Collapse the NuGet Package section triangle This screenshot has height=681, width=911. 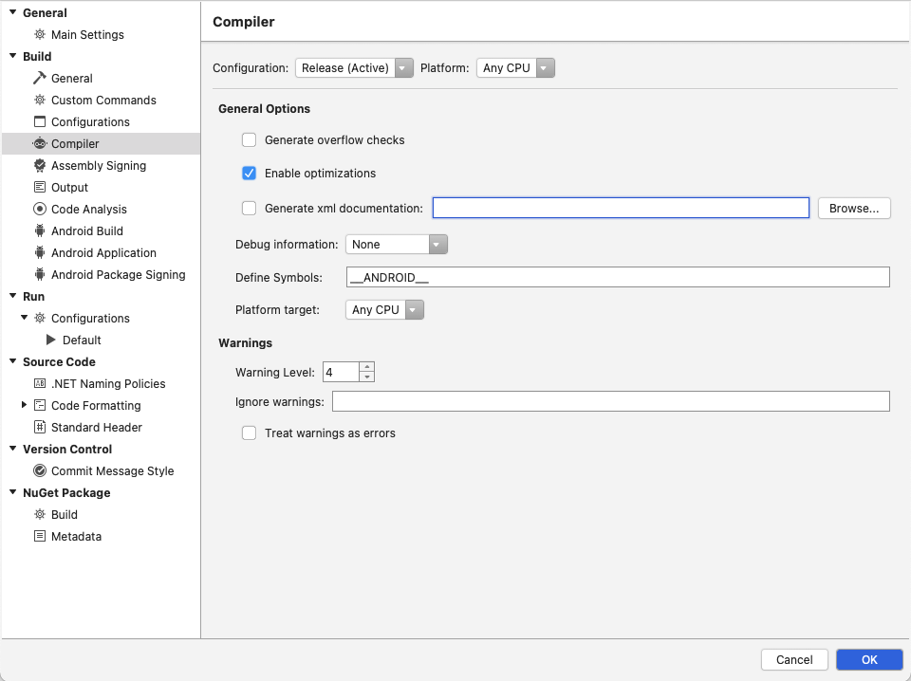12,491
